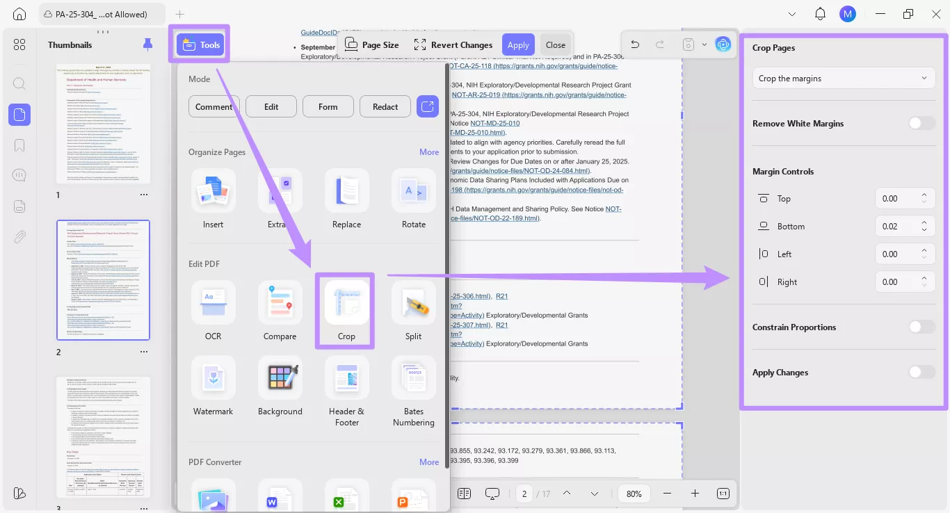Image resolution: width=950 pixels, height=513 pixels.
Task: Click the zoom out minus button
Action: pos(668,494)
